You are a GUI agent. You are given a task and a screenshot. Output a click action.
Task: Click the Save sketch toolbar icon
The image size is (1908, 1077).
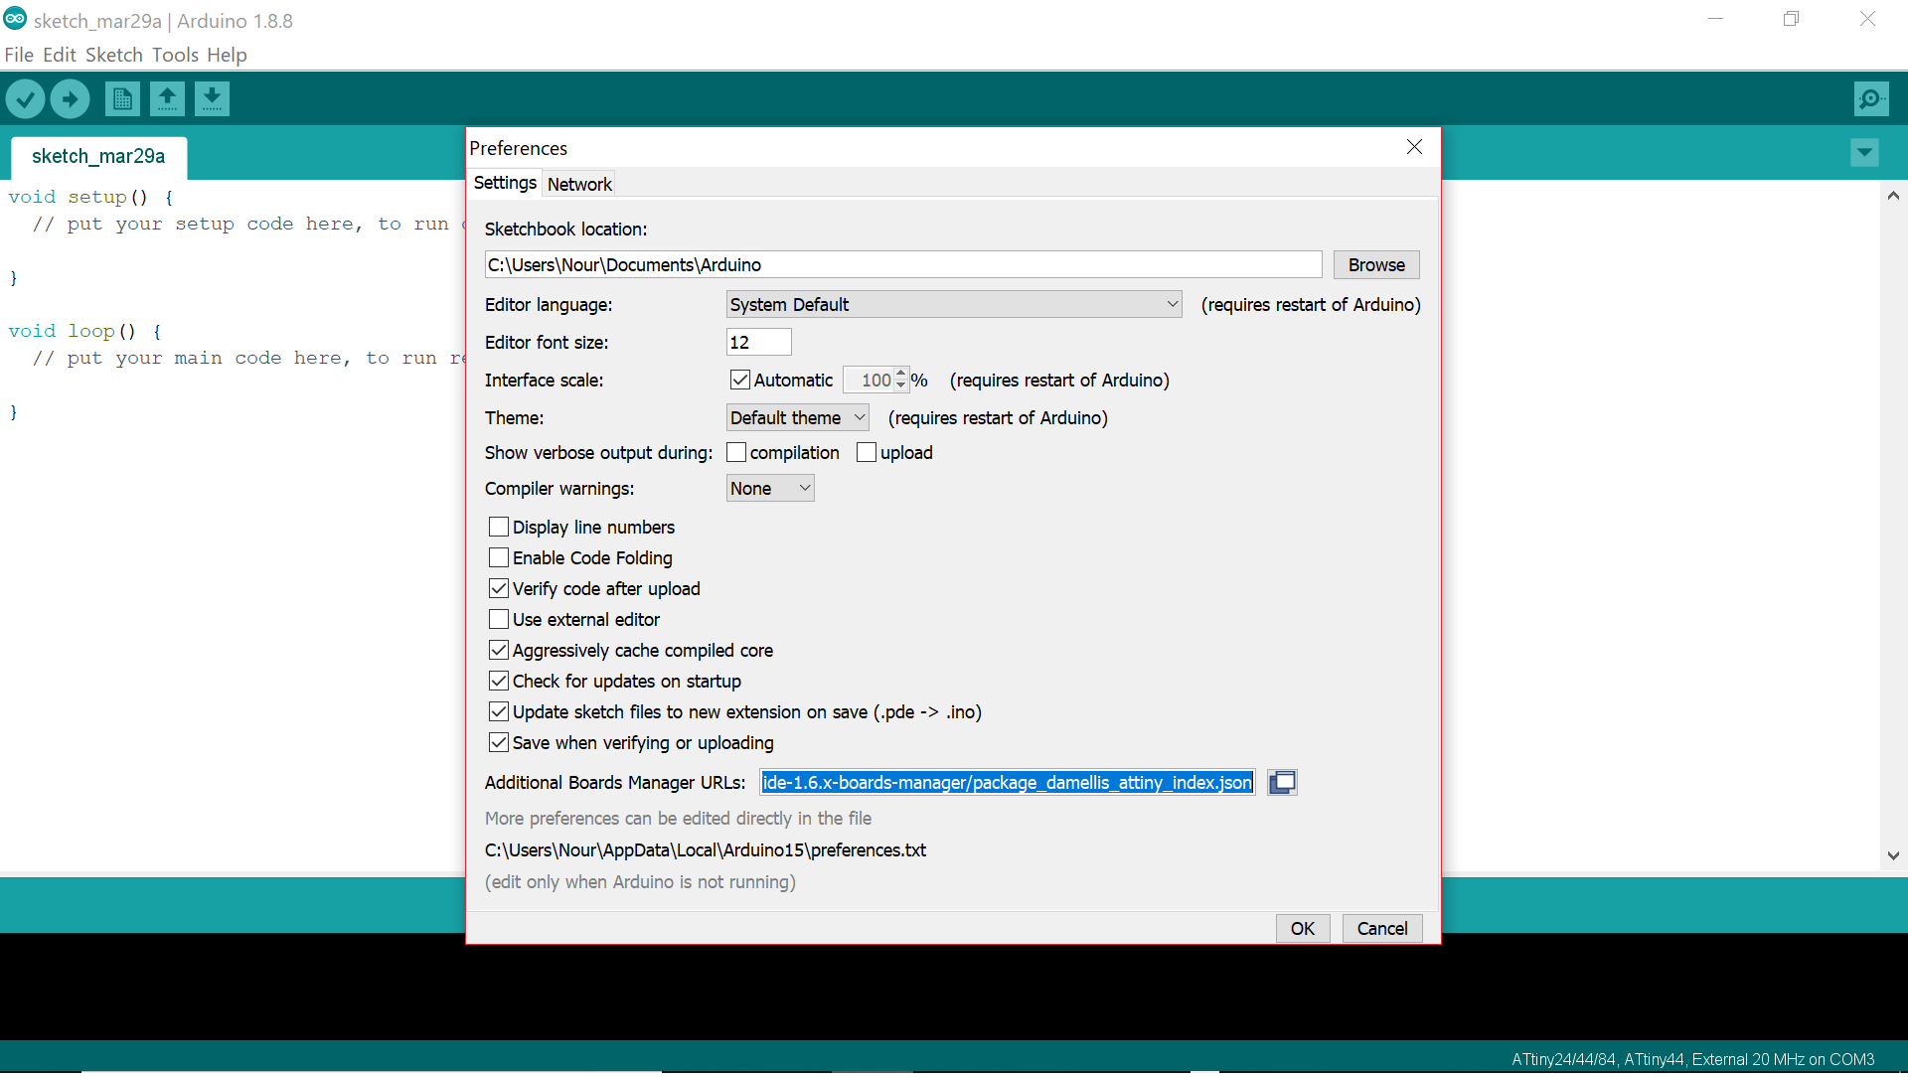pyautogui.click(x=212, y=98)
